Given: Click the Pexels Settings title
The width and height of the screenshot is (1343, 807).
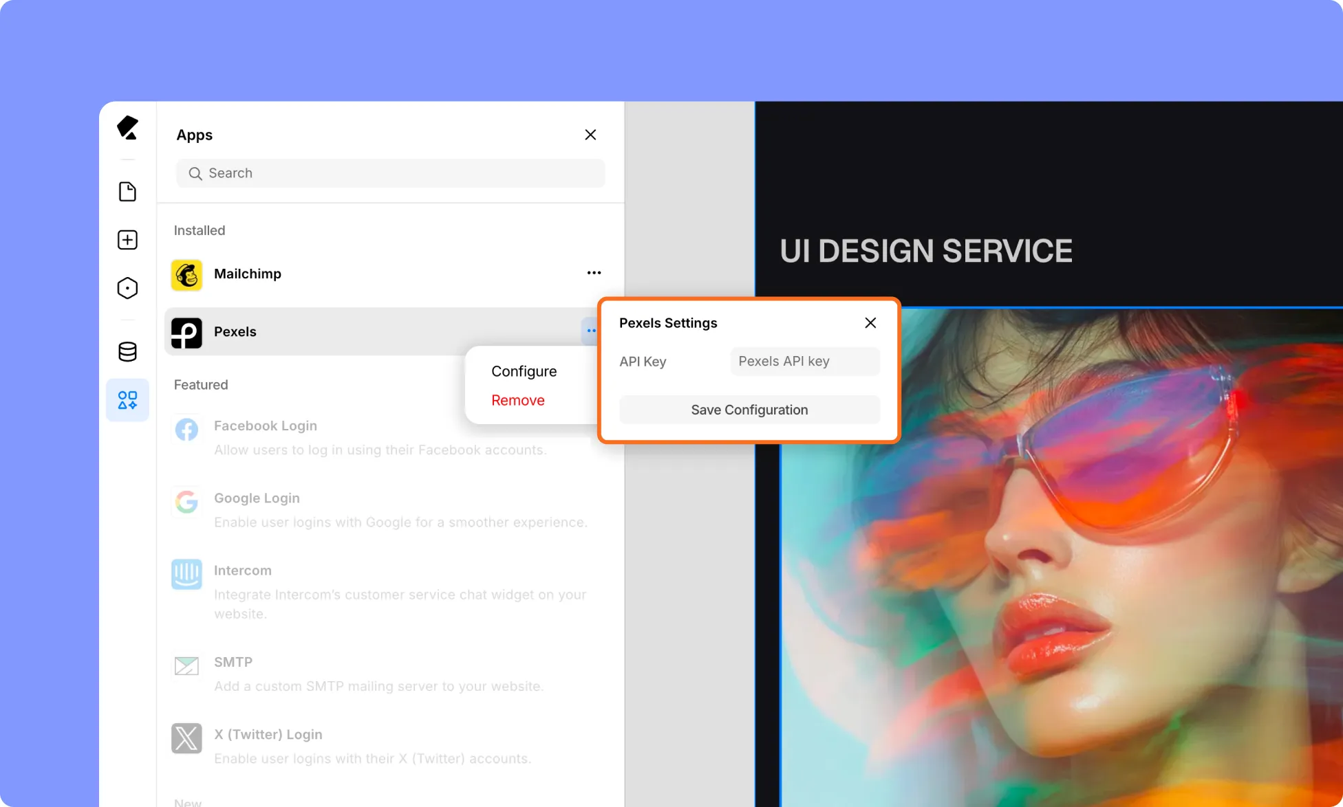Looking at the screenshot, I should tap(668, 323).
